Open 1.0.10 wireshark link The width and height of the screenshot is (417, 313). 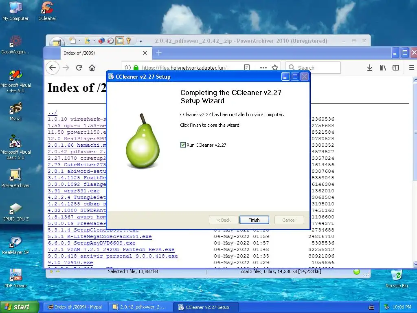tap(77, 119)
